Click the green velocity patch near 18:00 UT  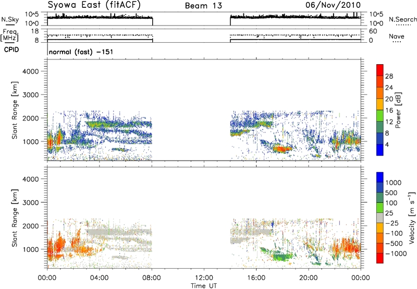coord(283,257)
